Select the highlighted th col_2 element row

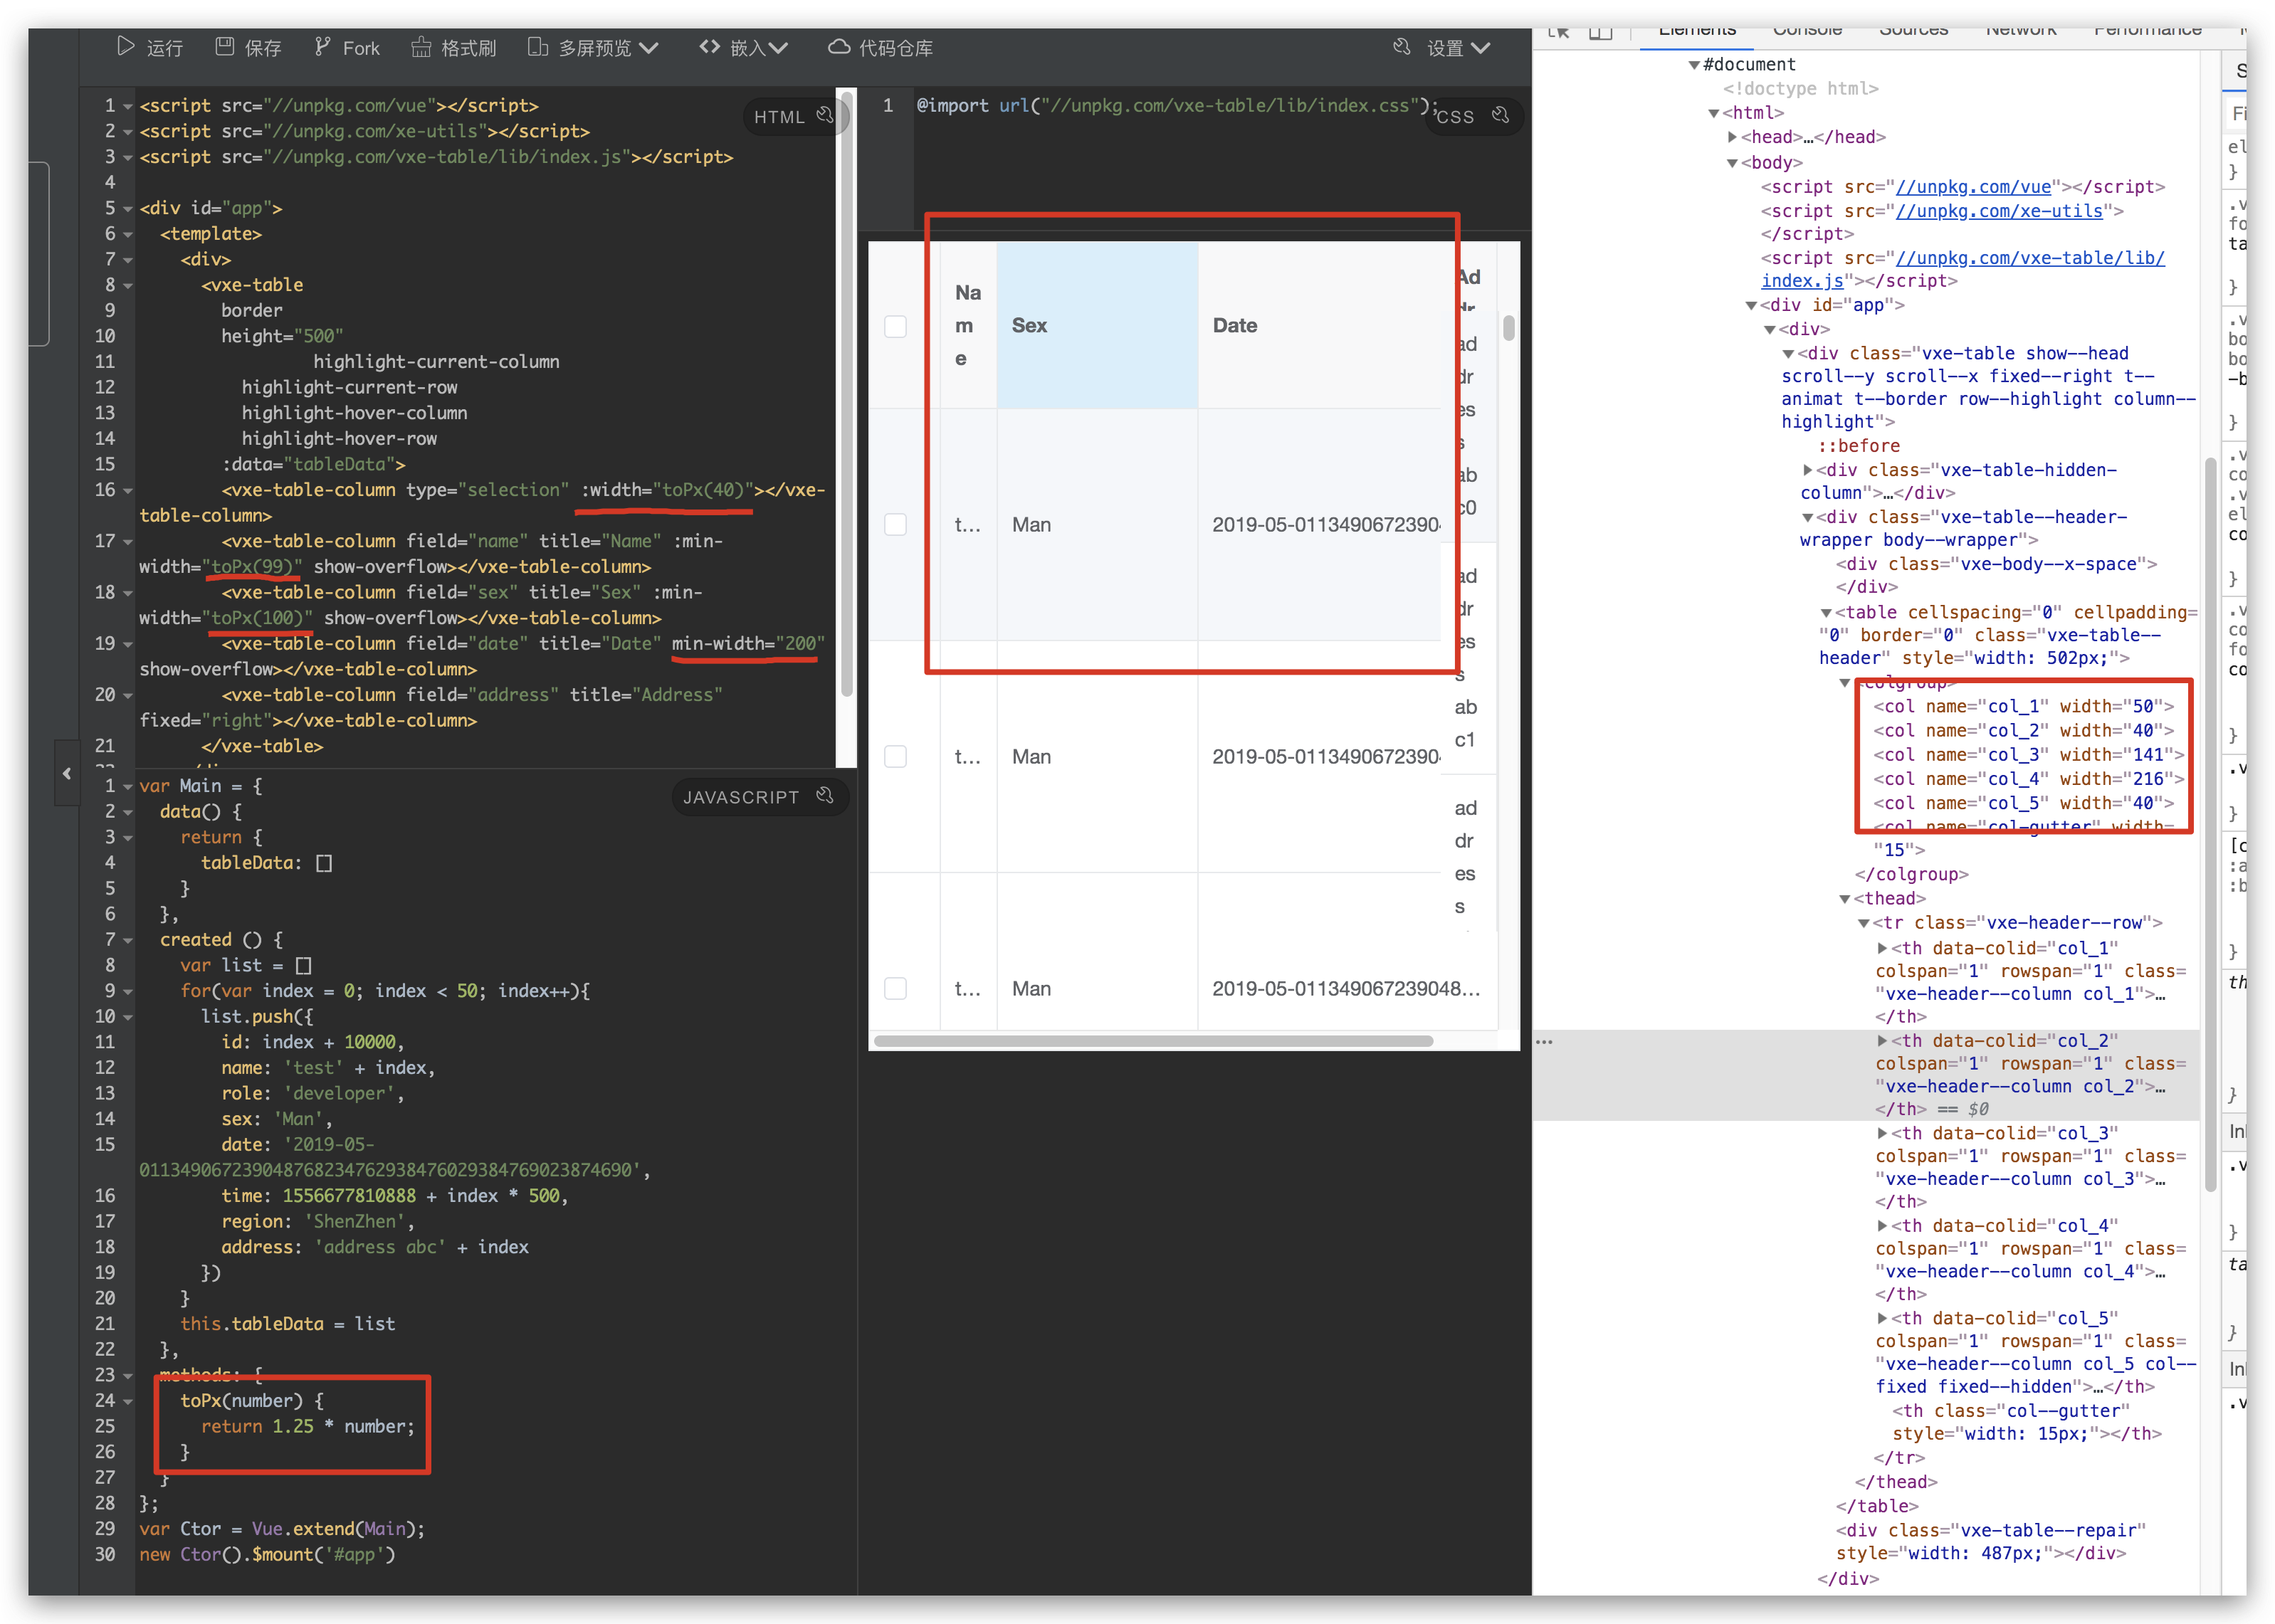coord(1866,1075)
